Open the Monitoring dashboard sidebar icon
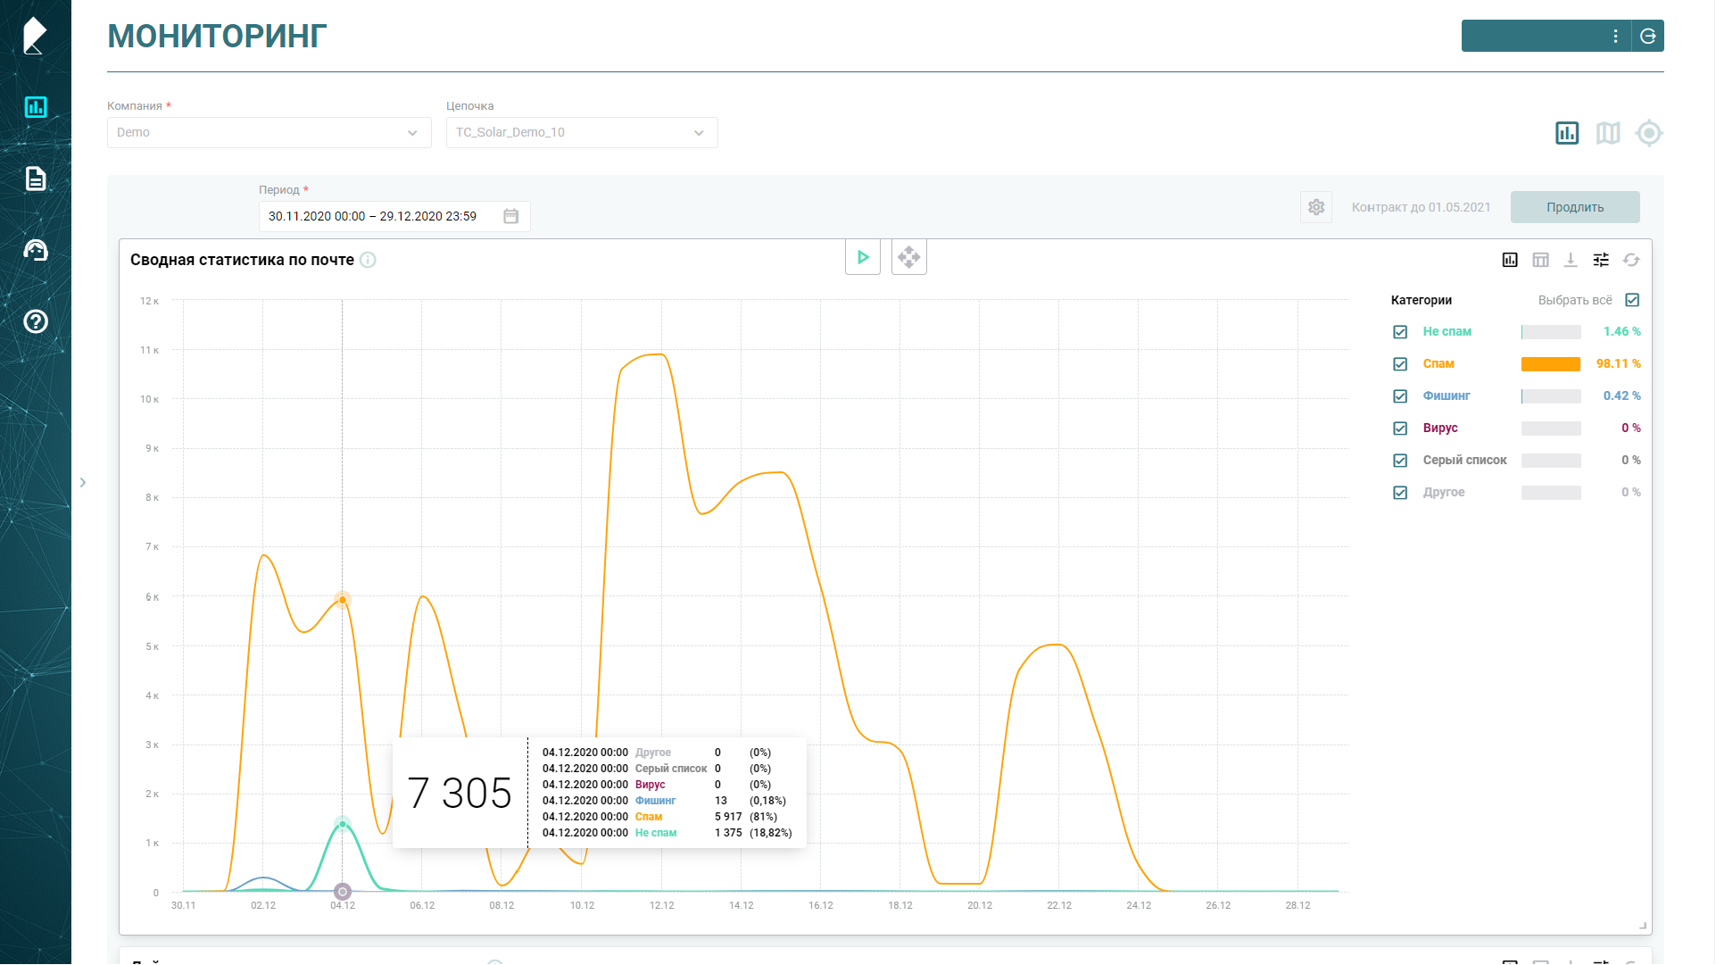Screen dimensions: 1716x965 click(36, 107)
